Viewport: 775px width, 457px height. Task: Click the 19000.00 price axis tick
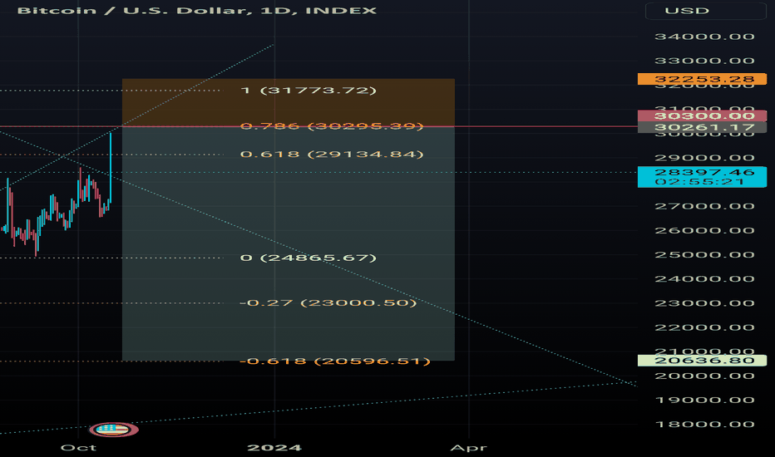(x=704, y=400)
